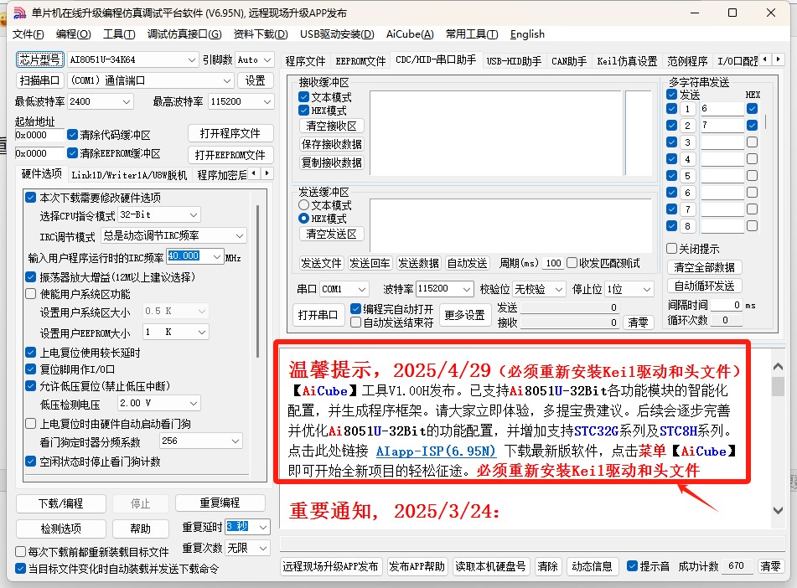Switch to 程序文件 tab

tap(305, 61)
